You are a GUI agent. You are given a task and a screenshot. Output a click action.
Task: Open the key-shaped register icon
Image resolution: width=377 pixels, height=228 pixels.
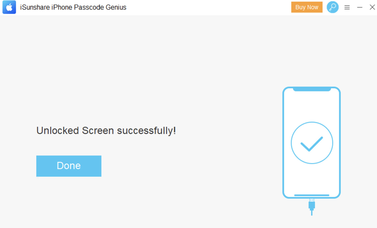333,7
